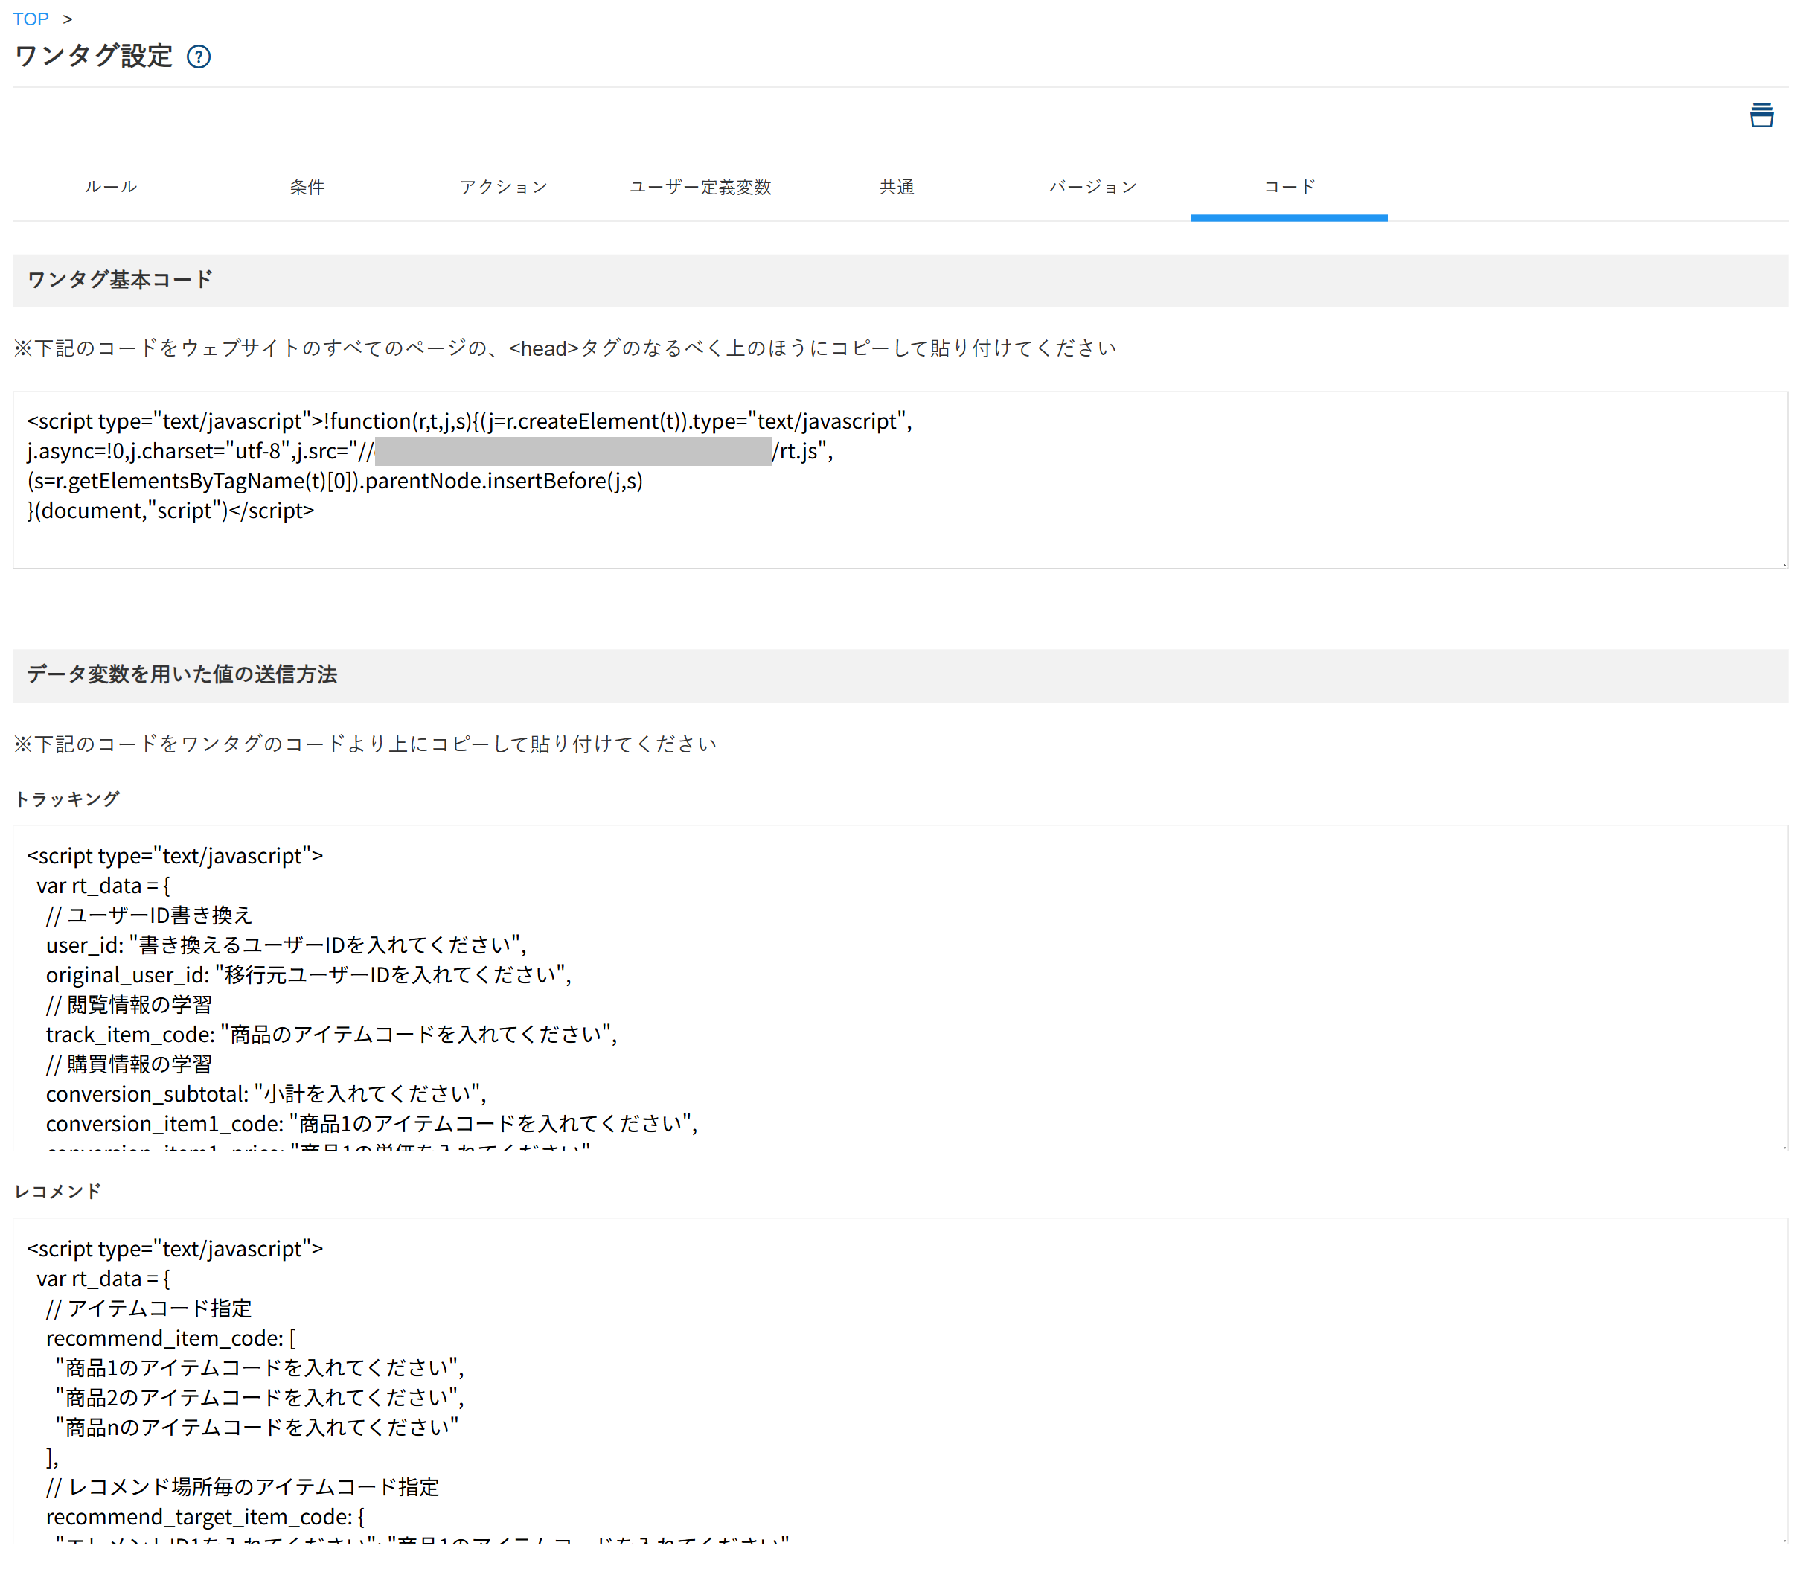Click the head tag instruction note

click(565, 348)
